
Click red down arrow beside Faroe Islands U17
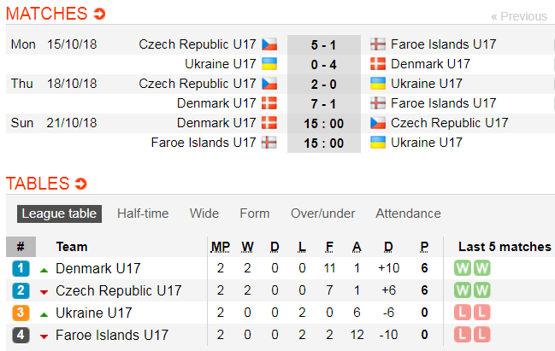point(44,336)
